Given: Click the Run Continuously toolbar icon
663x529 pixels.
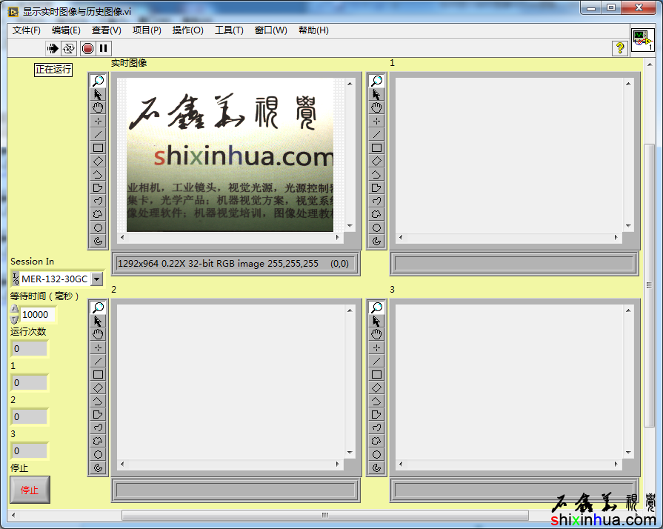Looking at the screenshot, I should click(x=69, y=48).
